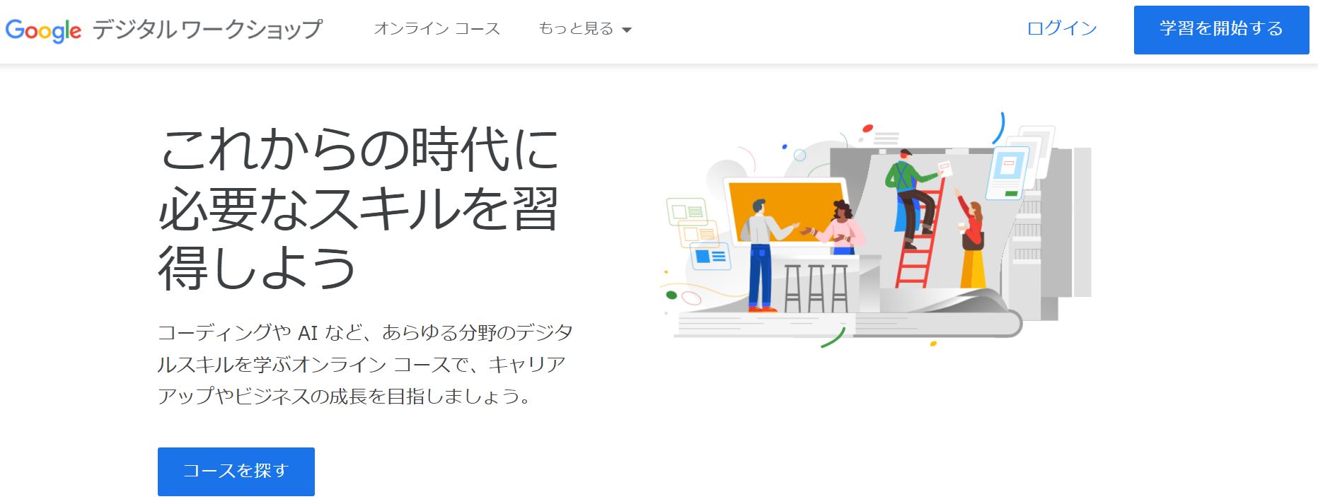
Task: Click the headline これからの時代に必要なスキルを習得しよう
Action: coord(358,209)
